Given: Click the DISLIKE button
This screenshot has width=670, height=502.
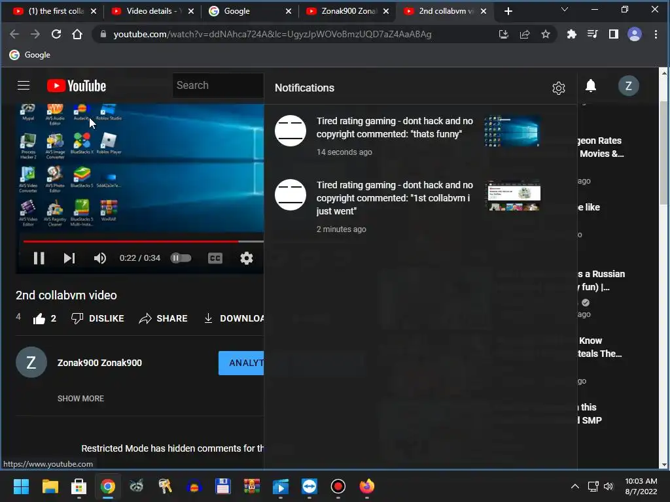Looking at the screenshot, I should 97,318.
